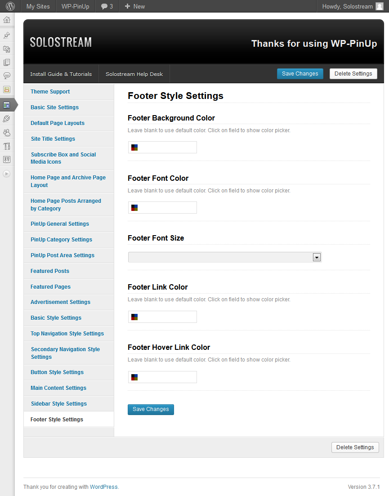Go to Site Title Settings
This screenshot has height=496, width=389.
[x=69, y=139]
